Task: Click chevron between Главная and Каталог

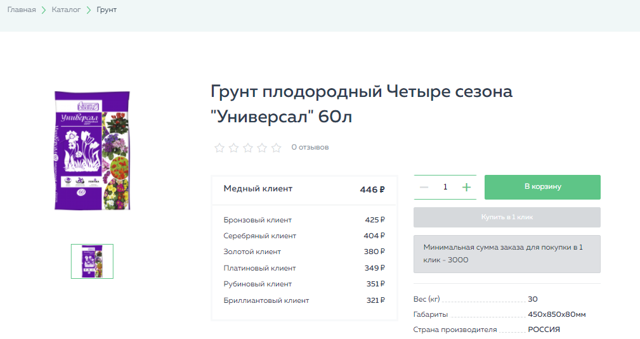Action: (x=44, y=10)
